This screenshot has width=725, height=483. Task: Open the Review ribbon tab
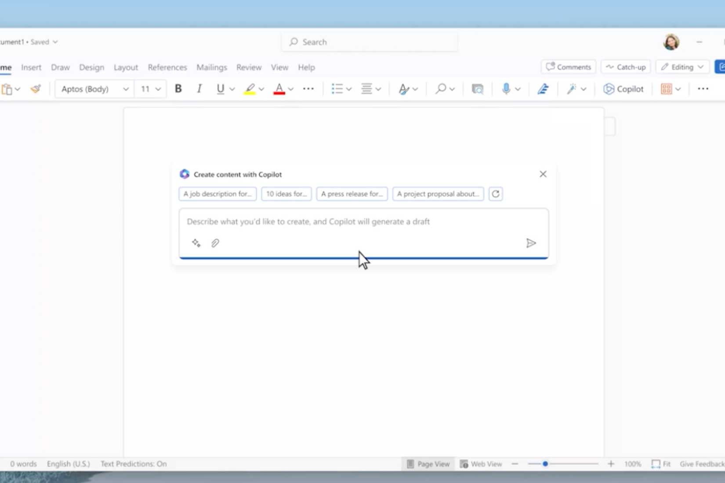coord(248,67)
